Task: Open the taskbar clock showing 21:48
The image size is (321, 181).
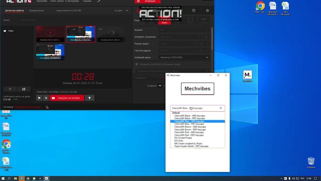Action: (309, 178)
